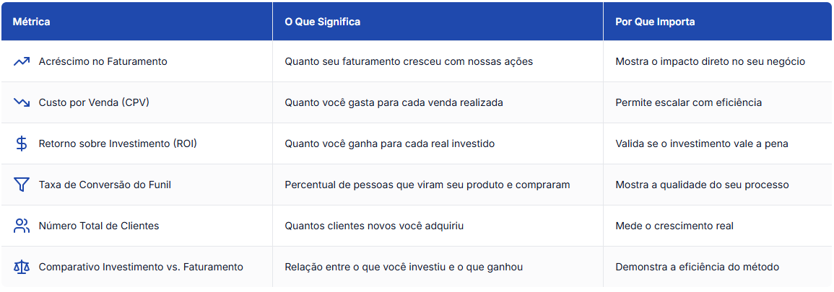Click Taxa de Conversão do Funil label

pyautogui.click(x=105, y=185)
